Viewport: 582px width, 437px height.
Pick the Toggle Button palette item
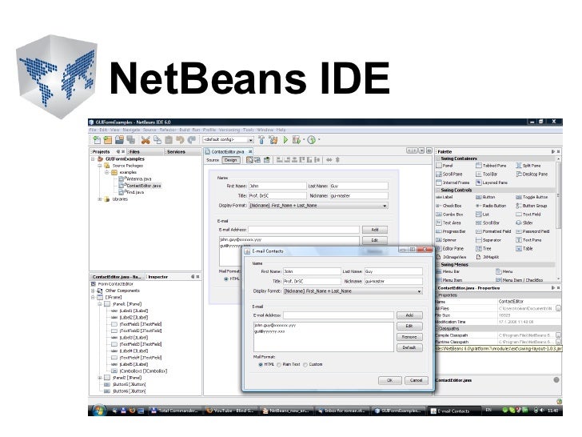point(532,198)
